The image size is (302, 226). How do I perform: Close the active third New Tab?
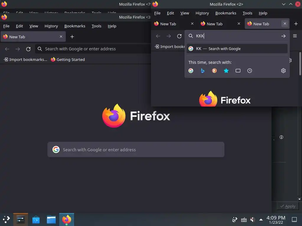(x=285, y=24)
